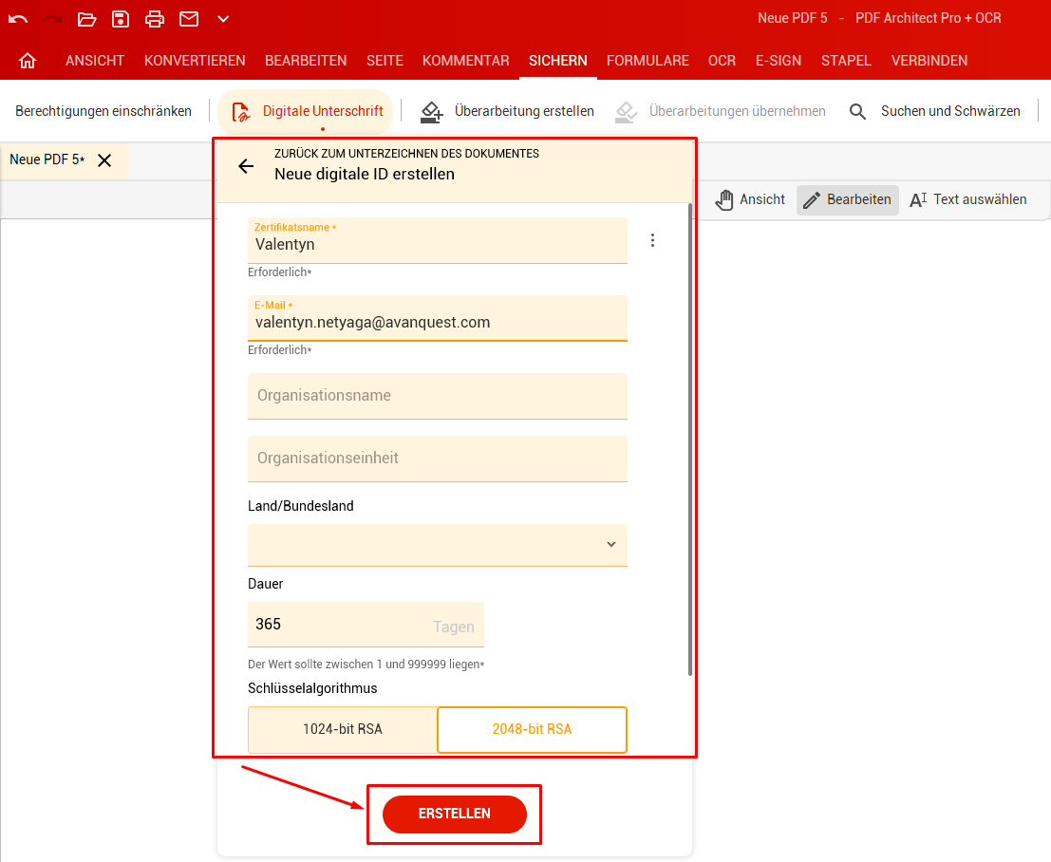Focus the Organisationsname field
Viewport: 1051px width, 862px height.
pyautogui.click(x=438, y=396)
